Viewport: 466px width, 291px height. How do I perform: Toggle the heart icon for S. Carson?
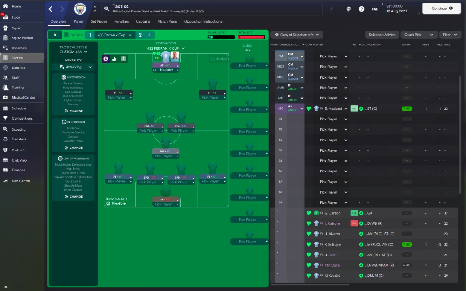[309, 213]
